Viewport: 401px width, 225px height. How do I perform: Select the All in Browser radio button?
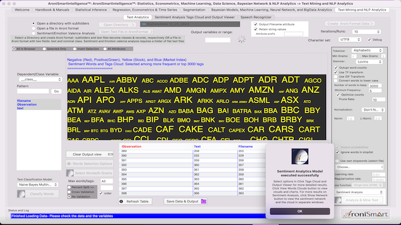(x=14, y=49)
